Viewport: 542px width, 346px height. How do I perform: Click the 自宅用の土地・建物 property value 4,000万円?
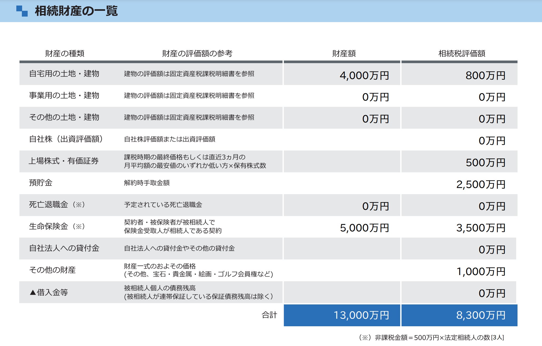click(x=364, y=75)
